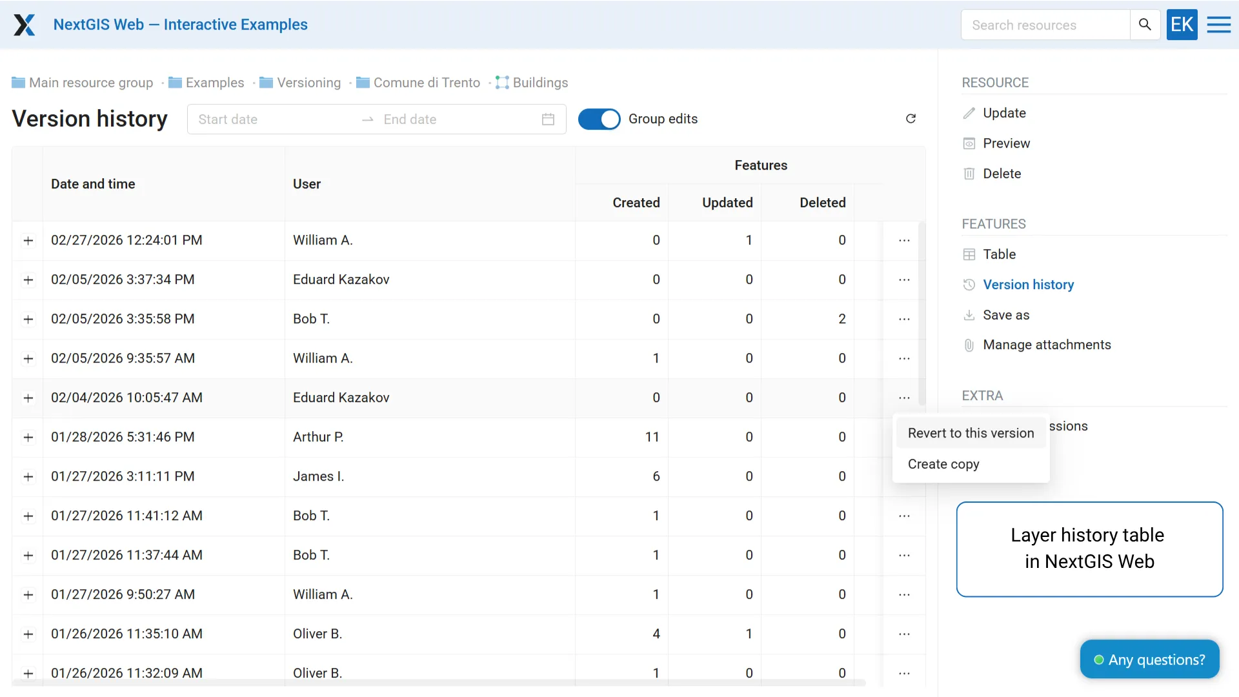
Task: Click the Update pencil icon
Action: tap(969, 113)
